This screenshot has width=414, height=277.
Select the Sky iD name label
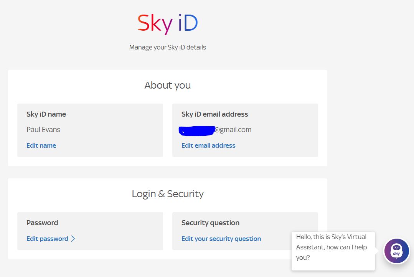(x=46, y=114)
